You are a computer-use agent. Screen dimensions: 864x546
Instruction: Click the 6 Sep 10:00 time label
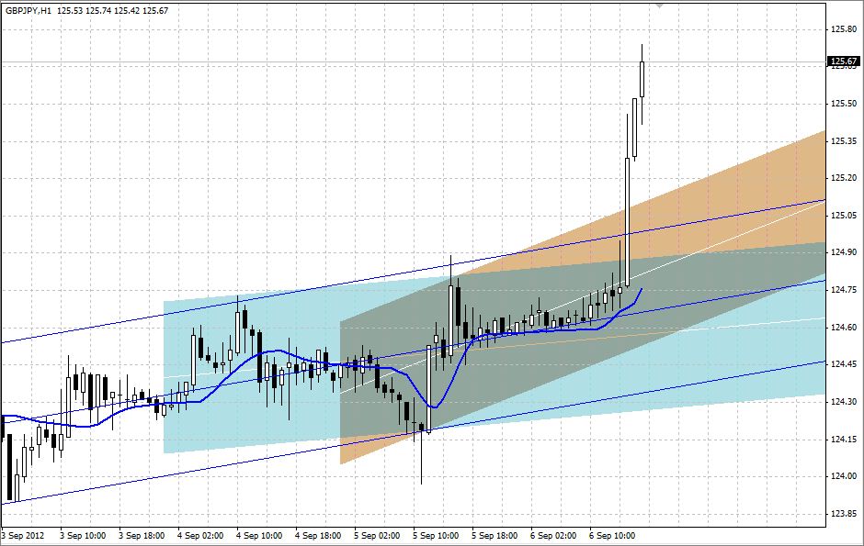coord(612,536)
